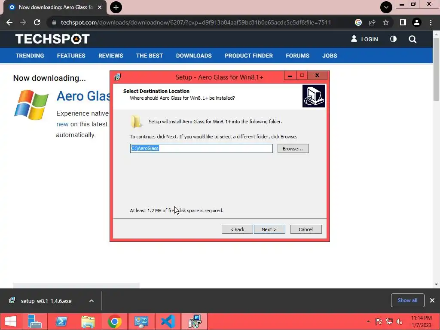This screenshot has height=330, width=440.
Task: Open tab search dropdown in Chrome title bar
Action: tap(386, 7)
